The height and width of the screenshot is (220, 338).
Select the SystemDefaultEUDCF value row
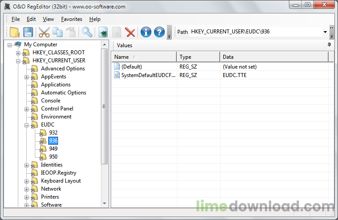coord(220,75)
